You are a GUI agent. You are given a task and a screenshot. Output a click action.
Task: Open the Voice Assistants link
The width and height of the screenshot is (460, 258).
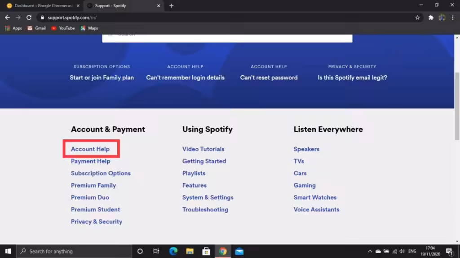click(x=316, y=210)
